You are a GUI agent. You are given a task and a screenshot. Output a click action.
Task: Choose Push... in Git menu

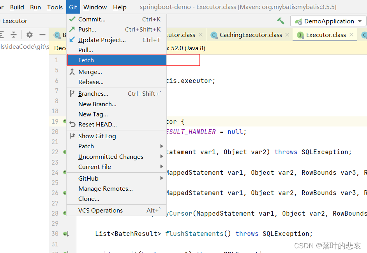point(116,30)
